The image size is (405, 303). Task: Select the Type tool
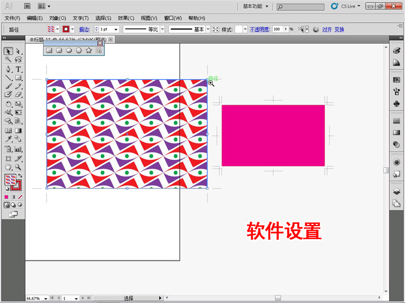(x=19, y=69)
